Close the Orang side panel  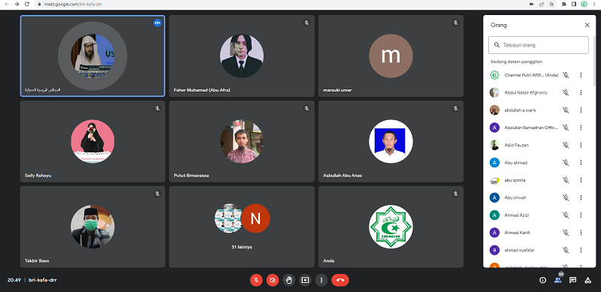click(x=587, y=25)
